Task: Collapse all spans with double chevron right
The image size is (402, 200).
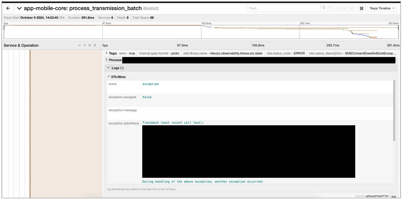Action: click(95, 45)
